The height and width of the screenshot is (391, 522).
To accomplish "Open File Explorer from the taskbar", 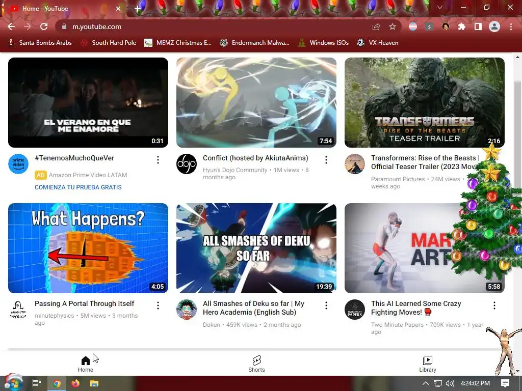I will click(x=94, y=383).
